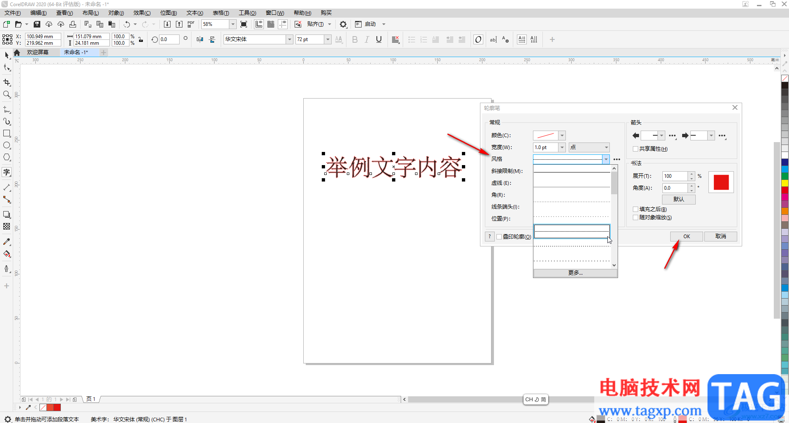Select the Zoom tool

[7, 94]
